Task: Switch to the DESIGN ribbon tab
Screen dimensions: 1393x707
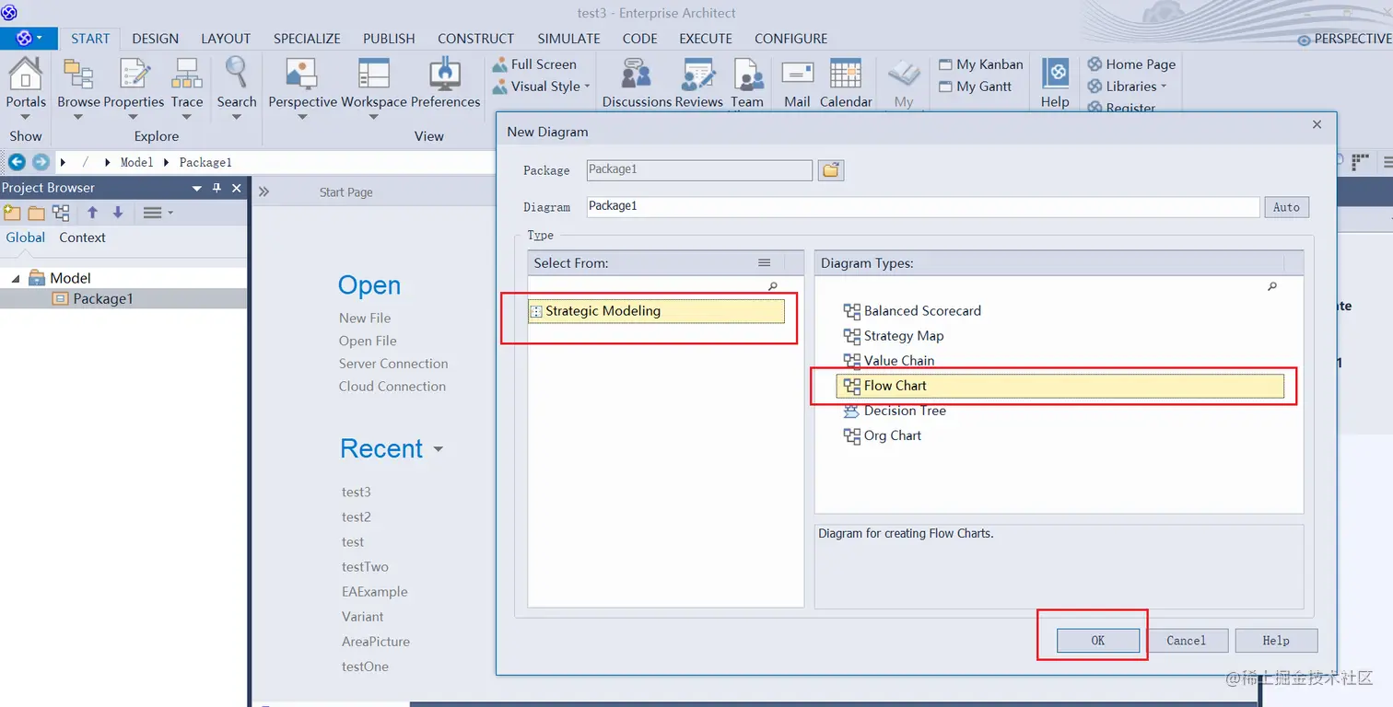Action: click(x=155, y=39)
